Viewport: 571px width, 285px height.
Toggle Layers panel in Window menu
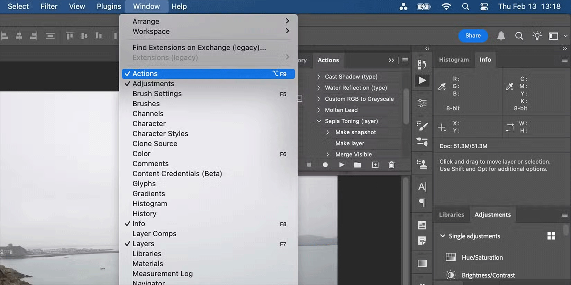[x=143, y=244]
